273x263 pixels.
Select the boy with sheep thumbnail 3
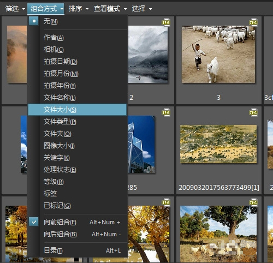pos(218,54)
